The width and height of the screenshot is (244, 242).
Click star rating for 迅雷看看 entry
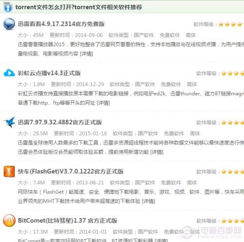[x=231, y=24]
